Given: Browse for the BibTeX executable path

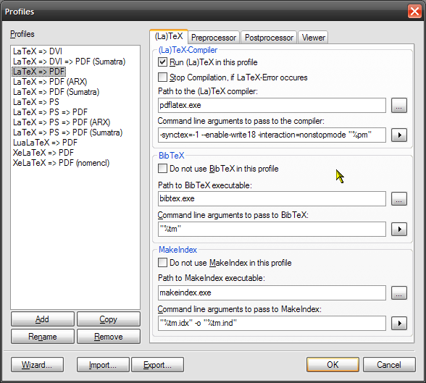Looking at the screenshot, I should pyautogui.click(x=398, y=198).
